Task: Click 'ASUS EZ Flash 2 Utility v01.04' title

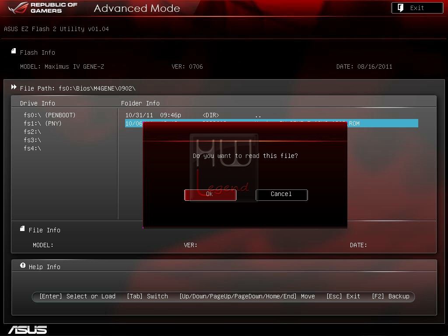Action: click(x=56, y=29)
